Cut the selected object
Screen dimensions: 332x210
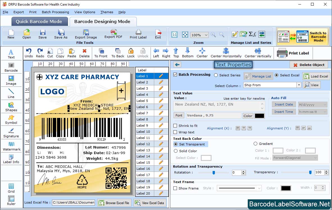pos(50,53)
